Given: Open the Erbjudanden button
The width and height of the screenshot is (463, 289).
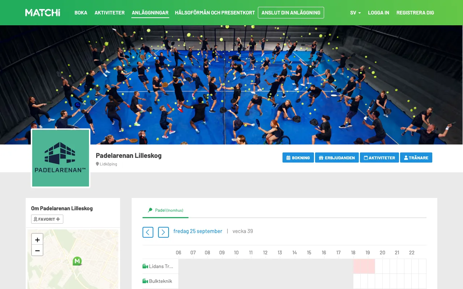Looking at the screenshot, I should tap(337, 158).
